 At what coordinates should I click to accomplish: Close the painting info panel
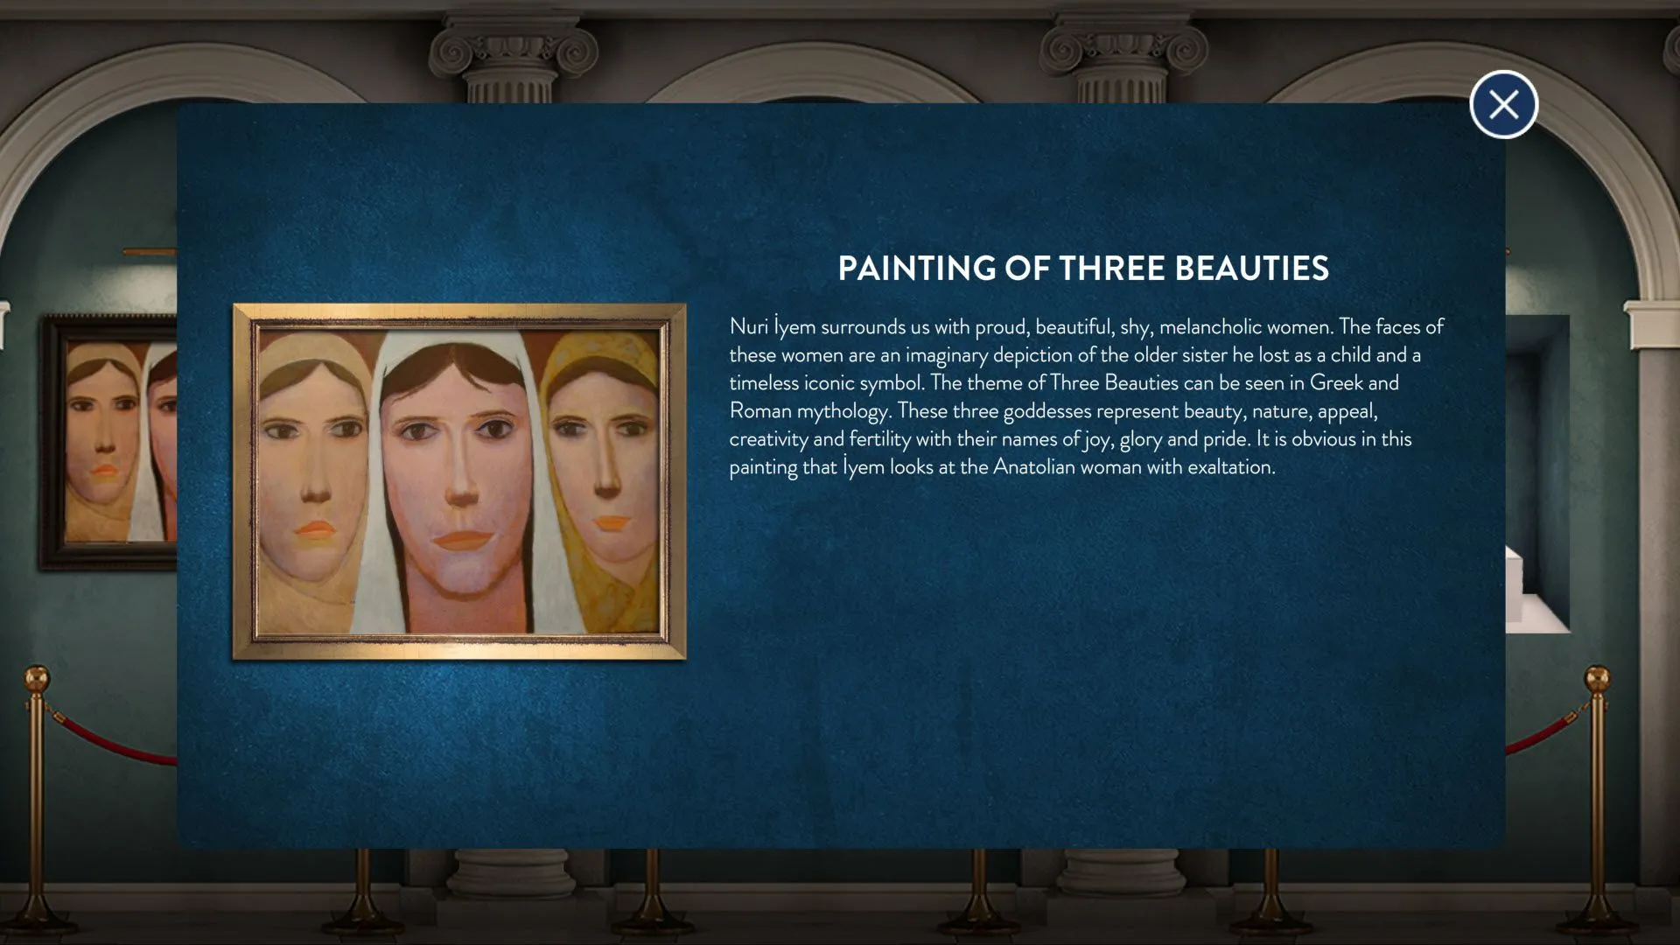(x=1503, y=105)
